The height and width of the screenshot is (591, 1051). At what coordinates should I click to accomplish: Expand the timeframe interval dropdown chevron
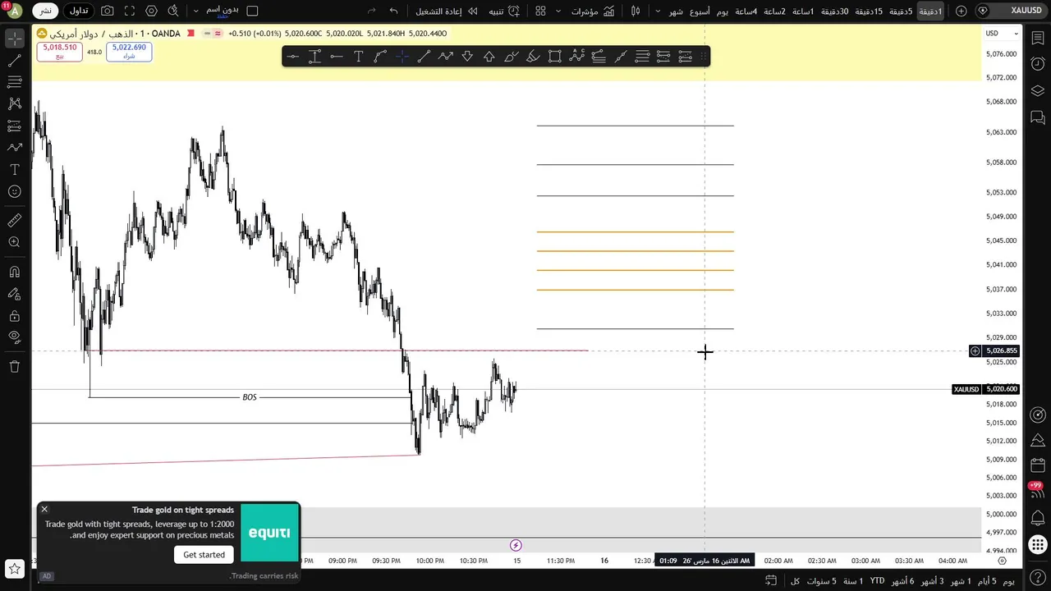pyautogui.click(x=658, y=11)
